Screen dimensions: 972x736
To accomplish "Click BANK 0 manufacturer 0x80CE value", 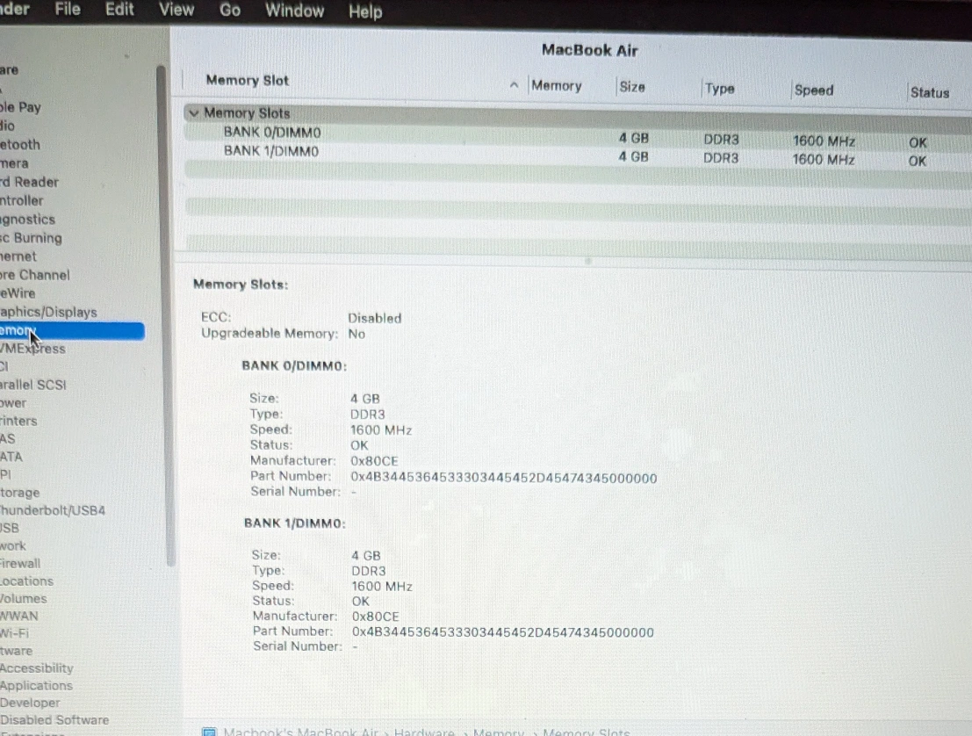I will coord(374,461).
